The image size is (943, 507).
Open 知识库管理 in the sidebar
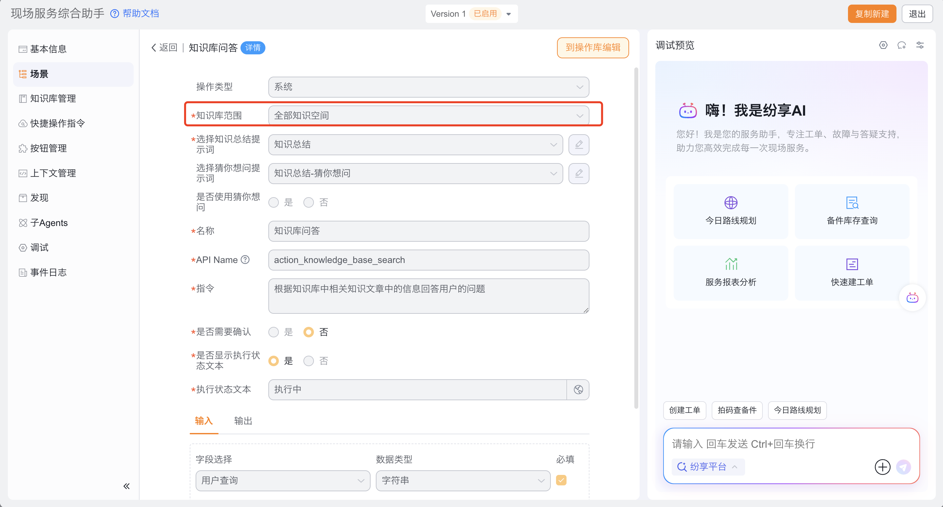point(53,98)
